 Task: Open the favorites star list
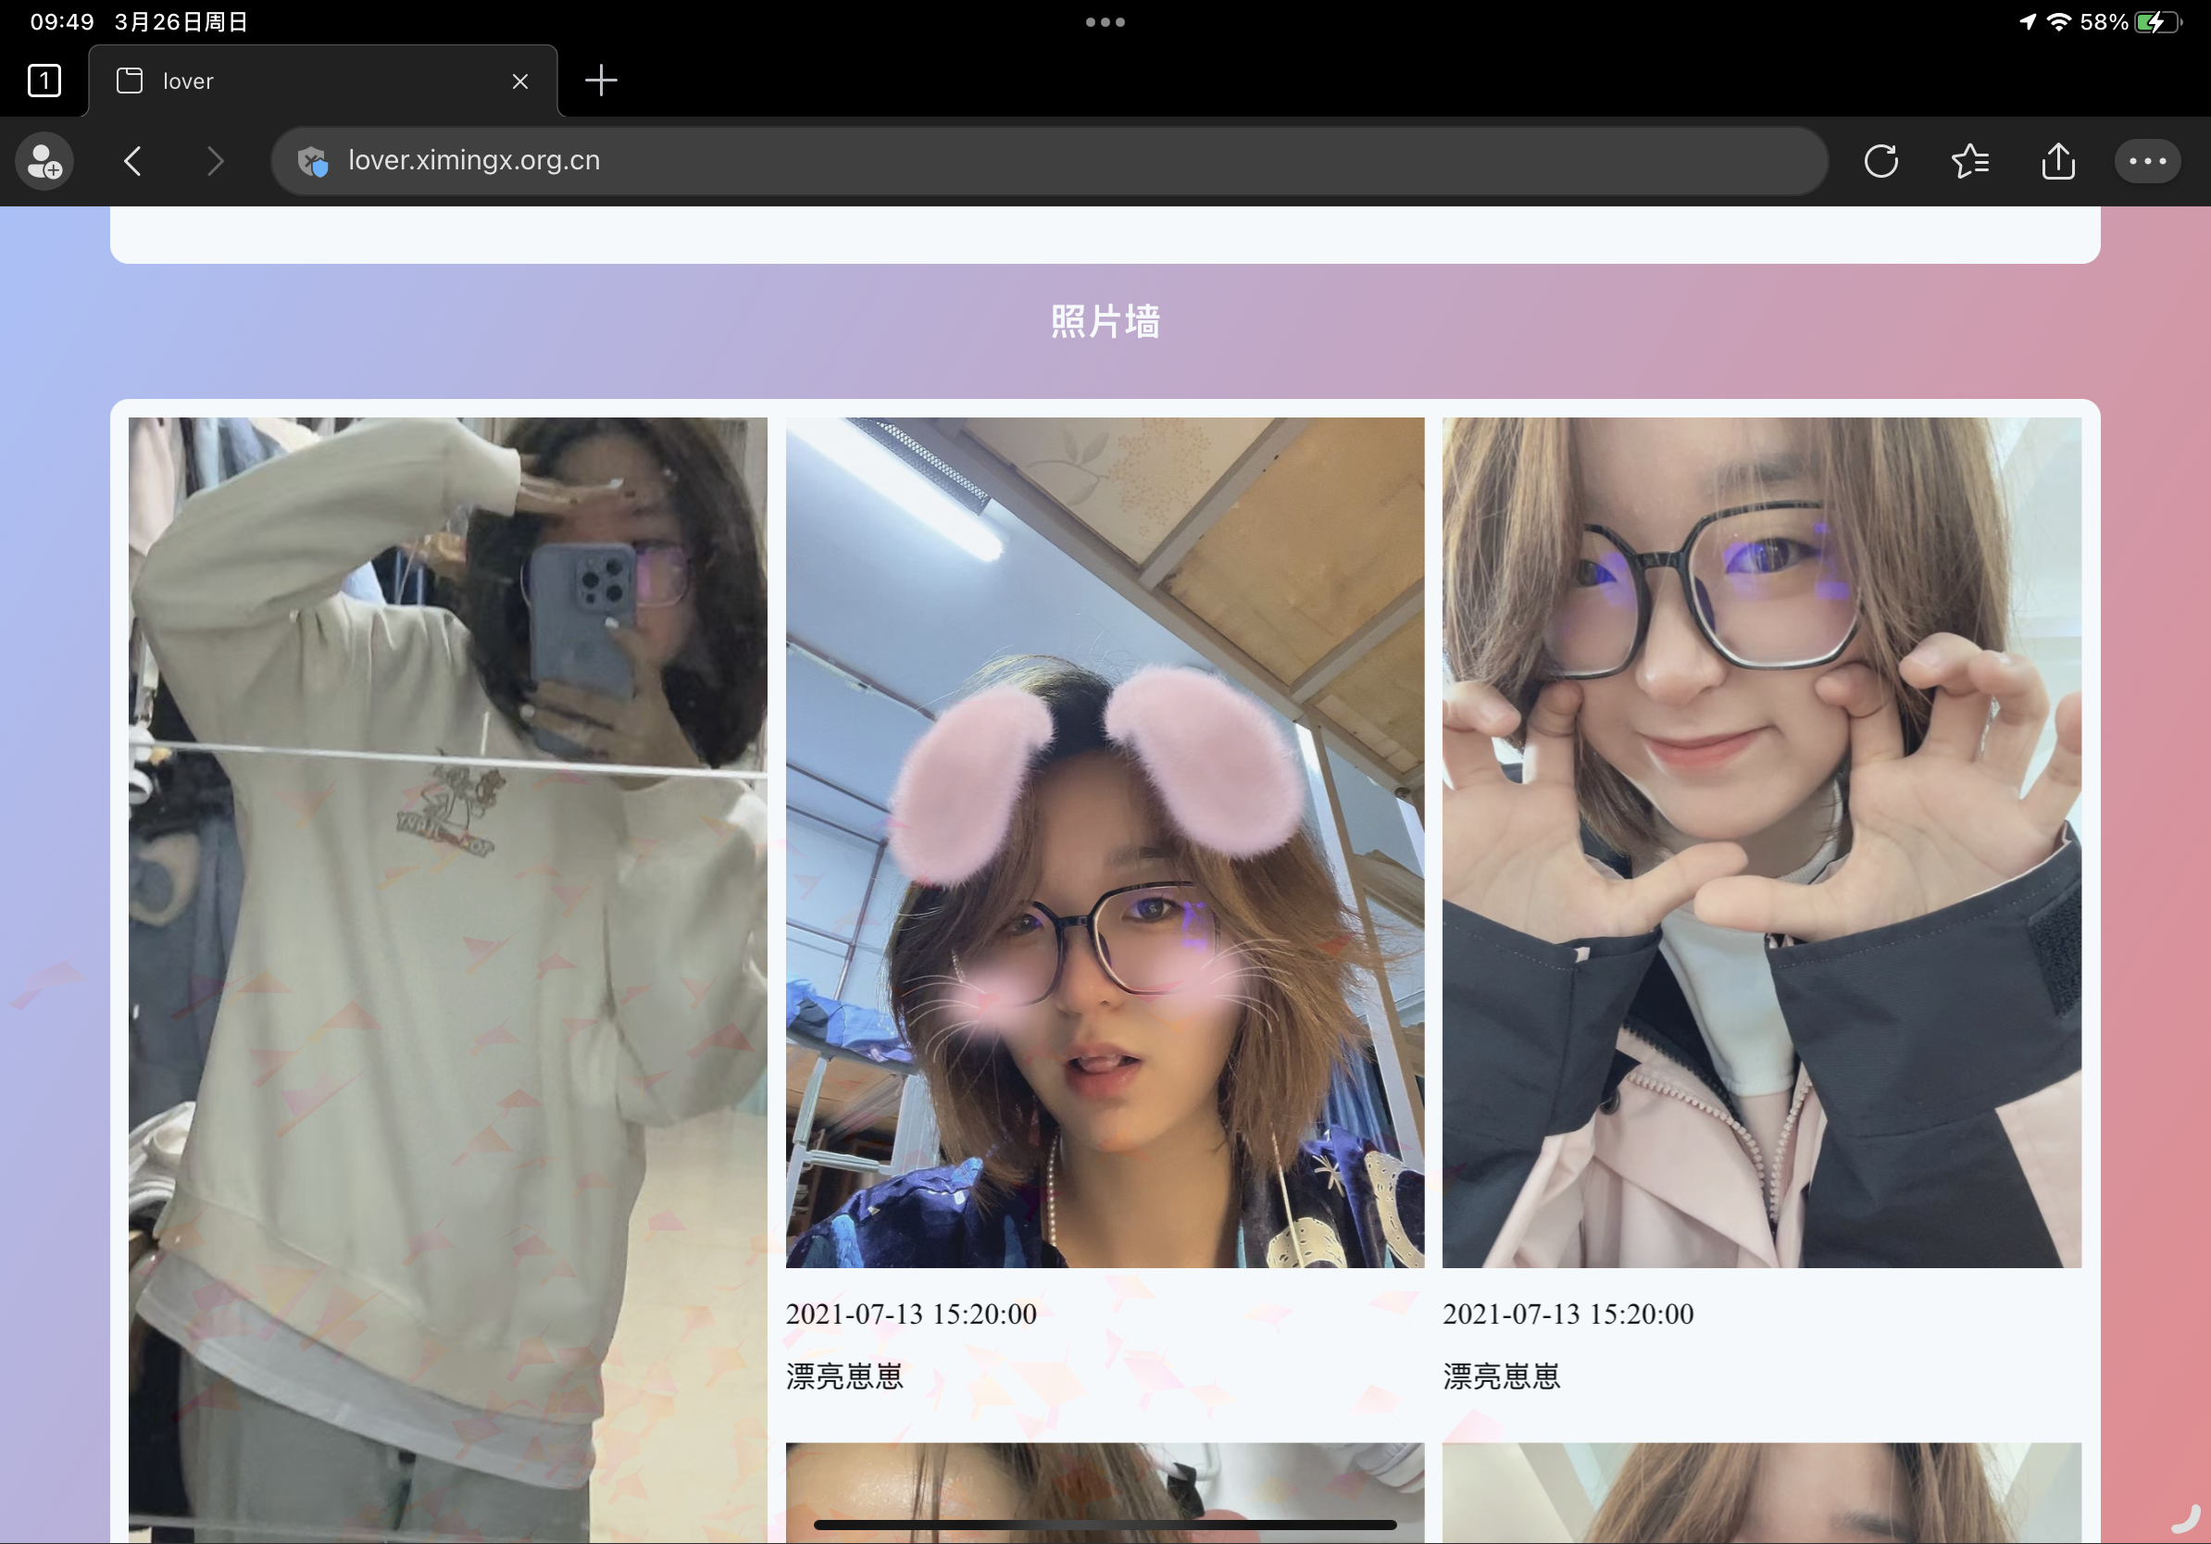point(1969,161)
